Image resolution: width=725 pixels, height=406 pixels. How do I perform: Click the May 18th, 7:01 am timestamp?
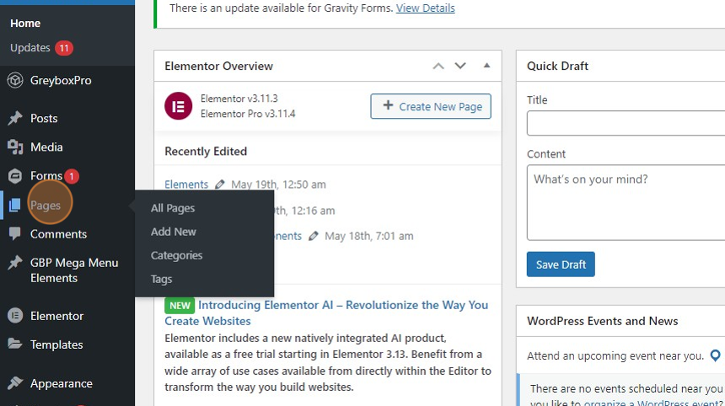tap(369, 236)
